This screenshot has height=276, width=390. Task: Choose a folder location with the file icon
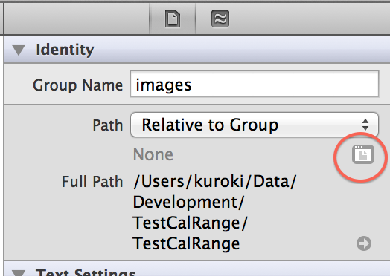tap(363, 154)
